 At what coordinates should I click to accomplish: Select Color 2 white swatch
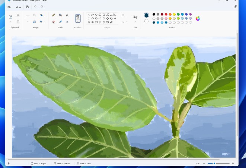[x=146, y=21]
